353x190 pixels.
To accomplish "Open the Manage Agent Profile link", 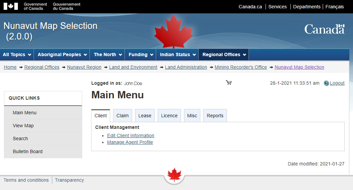I will (130, 142).
